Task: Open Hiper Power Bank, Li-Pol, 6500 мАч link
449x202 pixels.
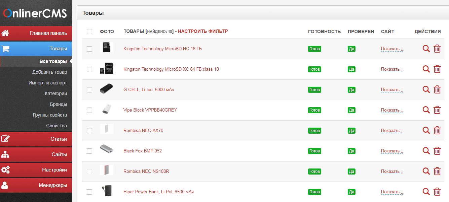Action: pos(158,192)
